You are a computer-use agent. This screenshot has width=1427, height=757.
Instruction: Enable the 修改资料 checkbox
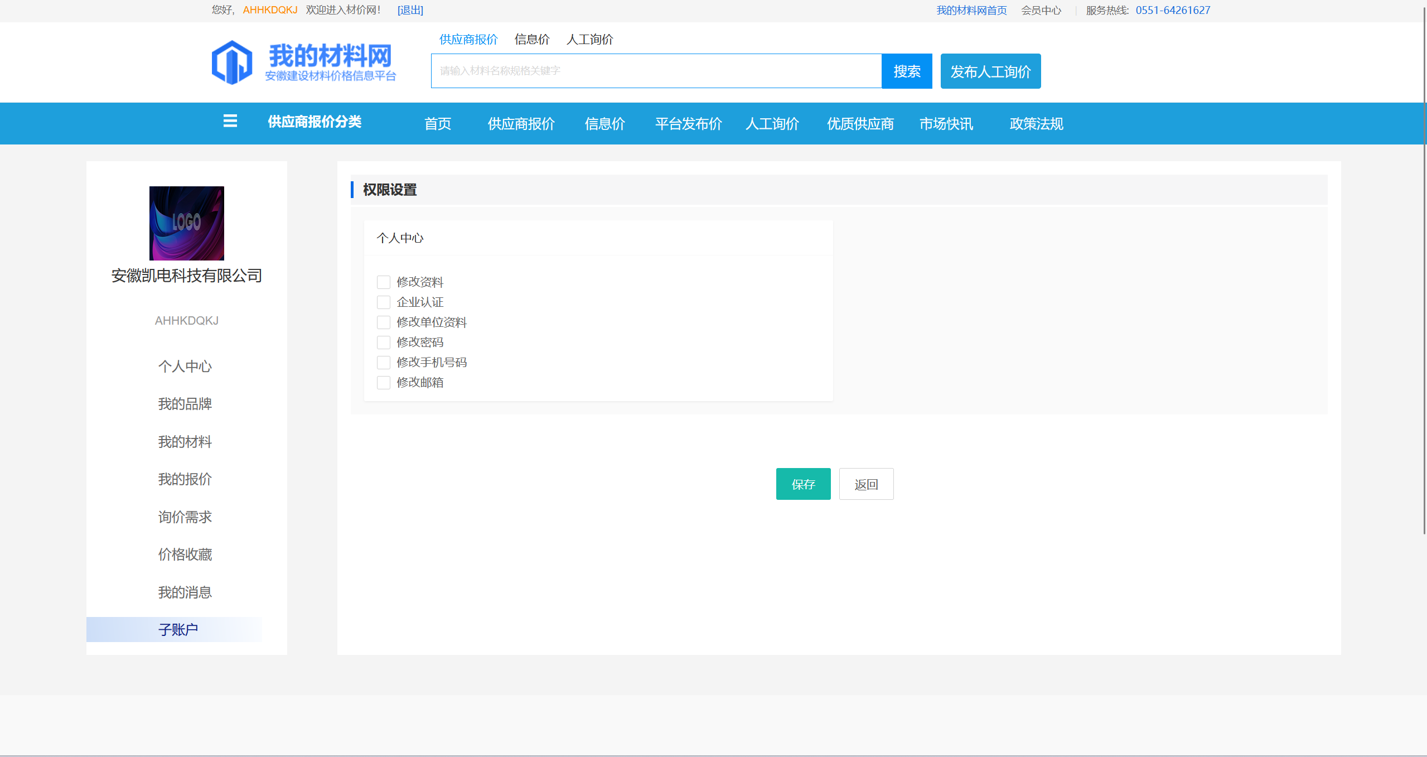click(x=384, y=282)
